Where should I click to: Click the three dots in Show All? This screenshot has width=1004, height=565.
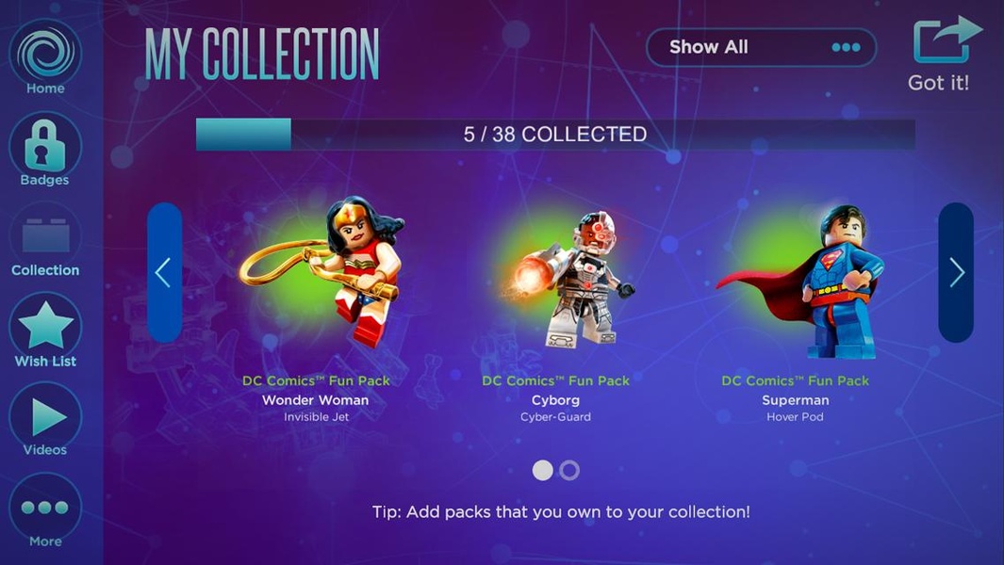(846, 47)
